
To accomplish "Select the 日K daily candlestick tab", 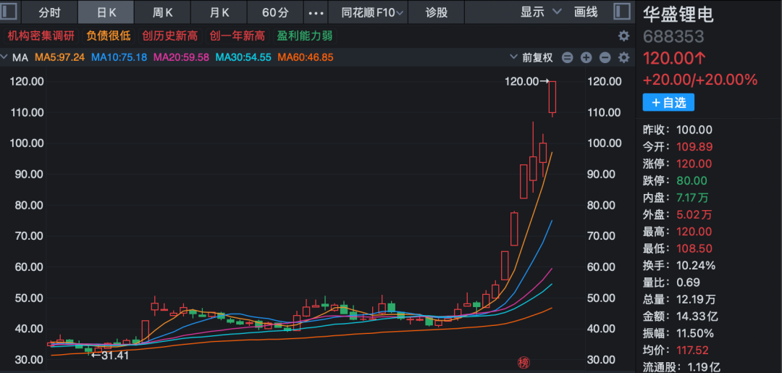I will 106,12.
